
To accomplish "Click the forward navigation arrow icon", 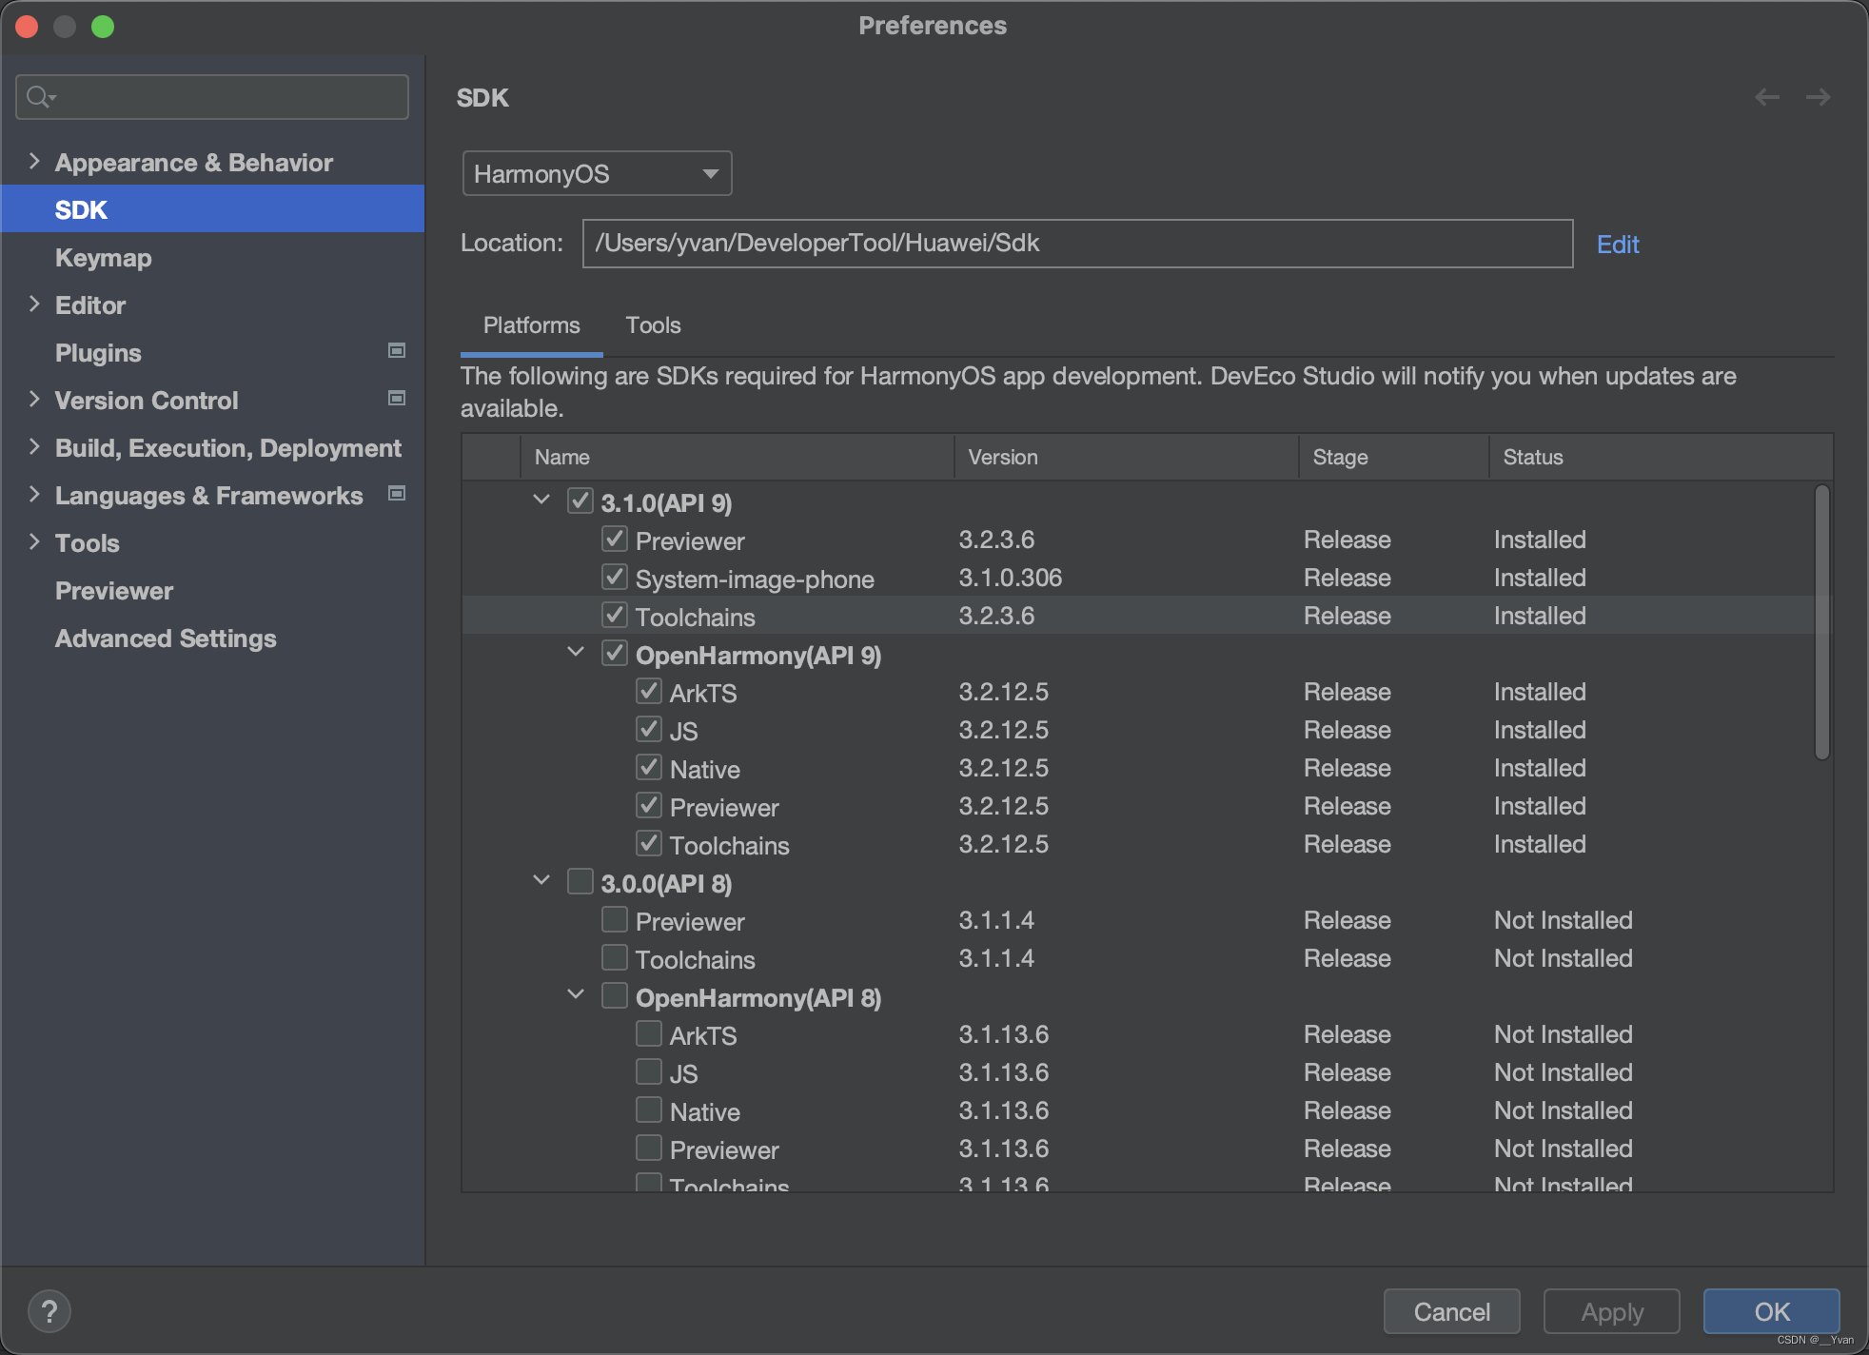I will point(1818,97).
